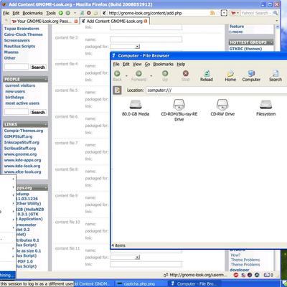The height and width of the screenshot is (287, 287).
Task: Click the File Browser Location field
Action: [x=217, y=90]
